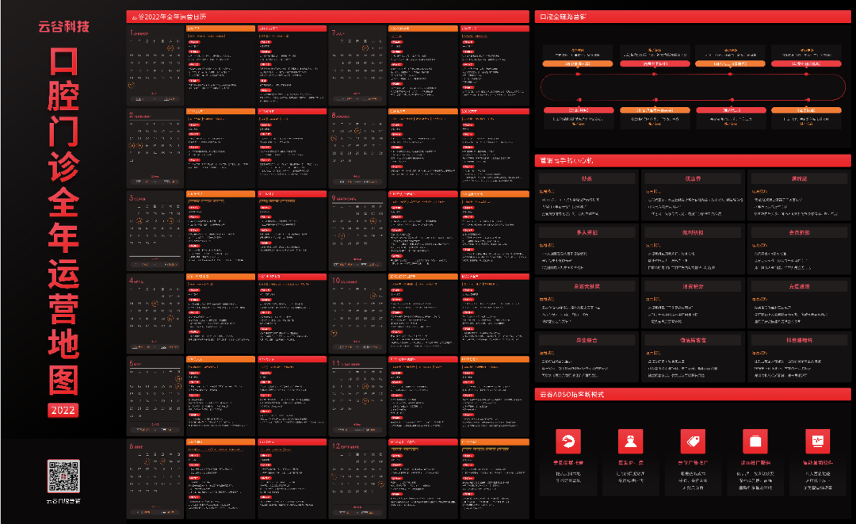The width and height of the screenshot is (856, 524).
Task: Open the month 5 mini calendar
Action: pos(155,396)
